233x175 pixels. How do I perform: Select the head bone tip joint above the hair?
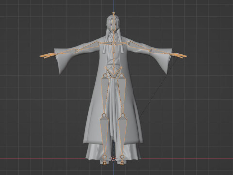(114, 13)
